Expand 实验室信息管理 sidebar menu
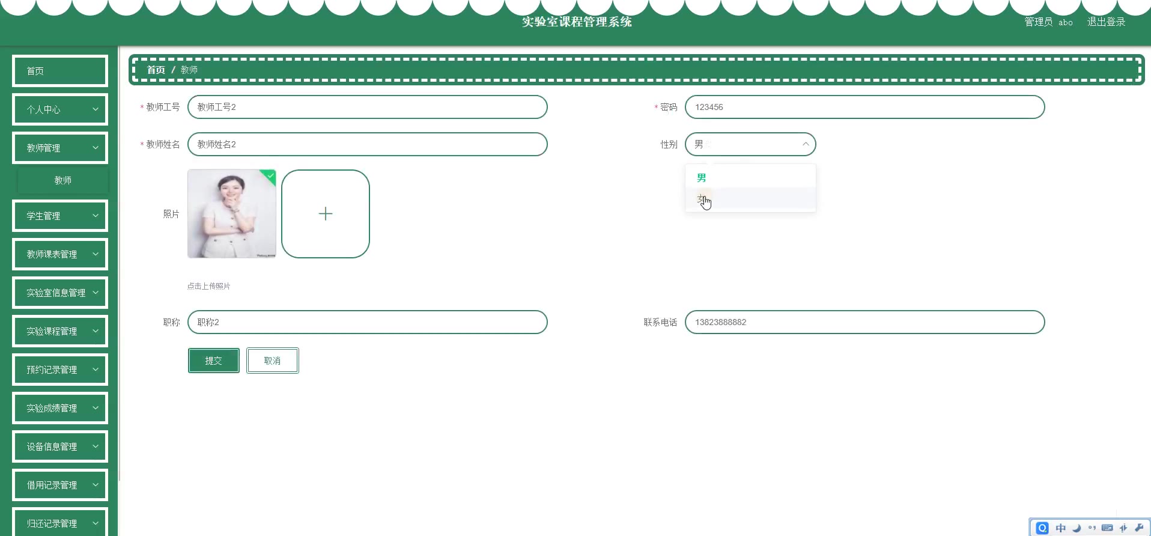1151x536 pixels. click(x=60, y=293)
